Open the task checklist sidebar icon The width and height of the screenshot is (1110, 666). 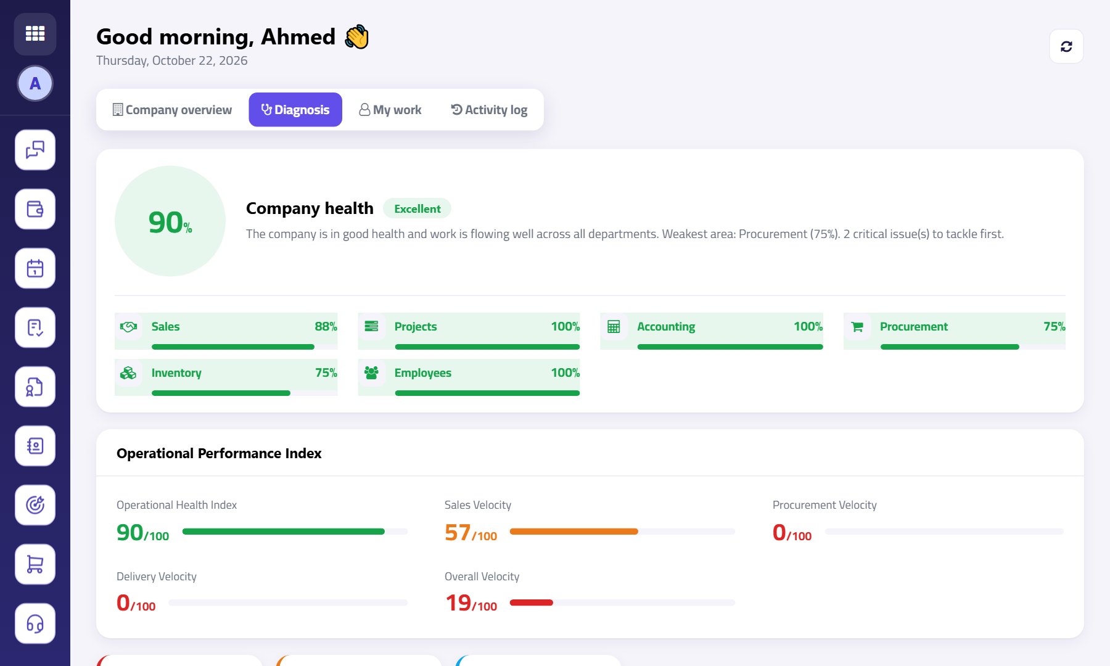[x=35, y=327]
